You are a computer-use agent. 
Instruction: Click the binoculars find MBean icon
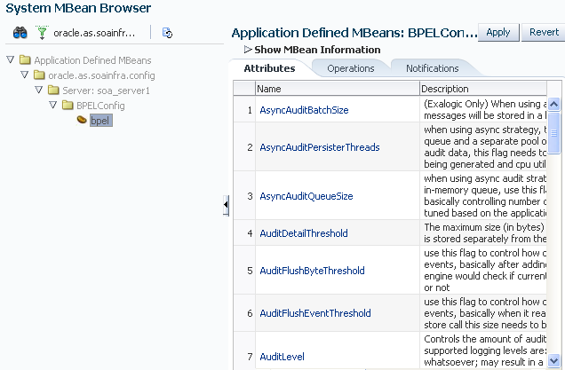pyautogui.click(x=20, y=32)
